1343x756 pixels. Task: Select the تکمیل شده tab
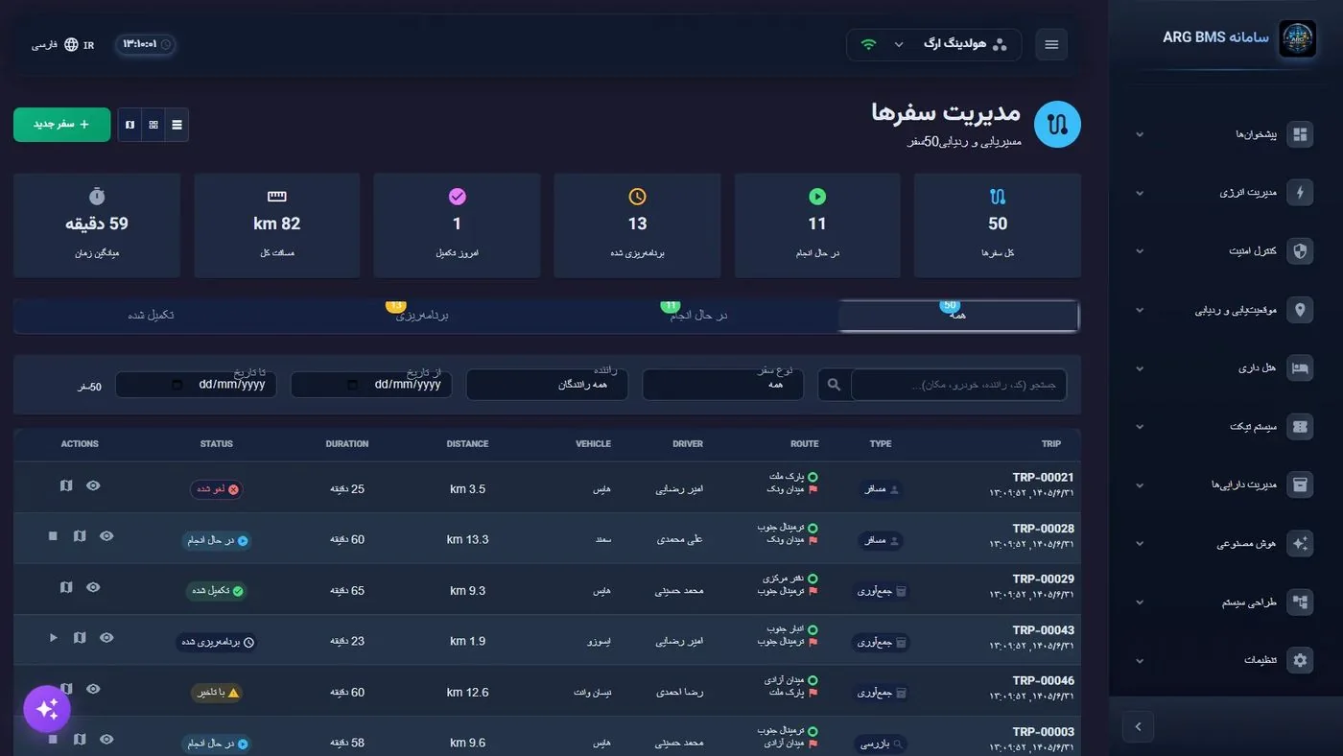tap(151, 317)
